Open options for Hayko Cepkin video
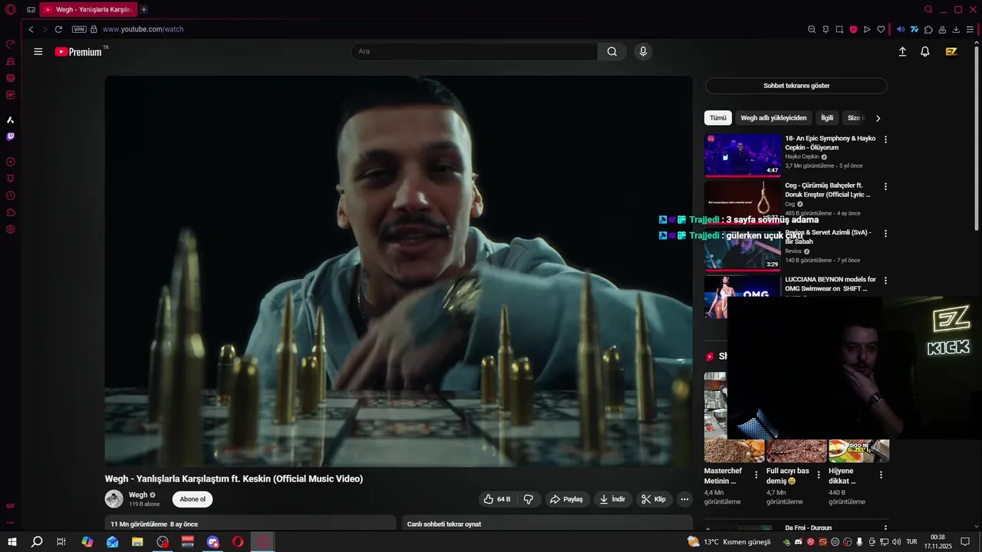982x552 pixels. [885, 140]
